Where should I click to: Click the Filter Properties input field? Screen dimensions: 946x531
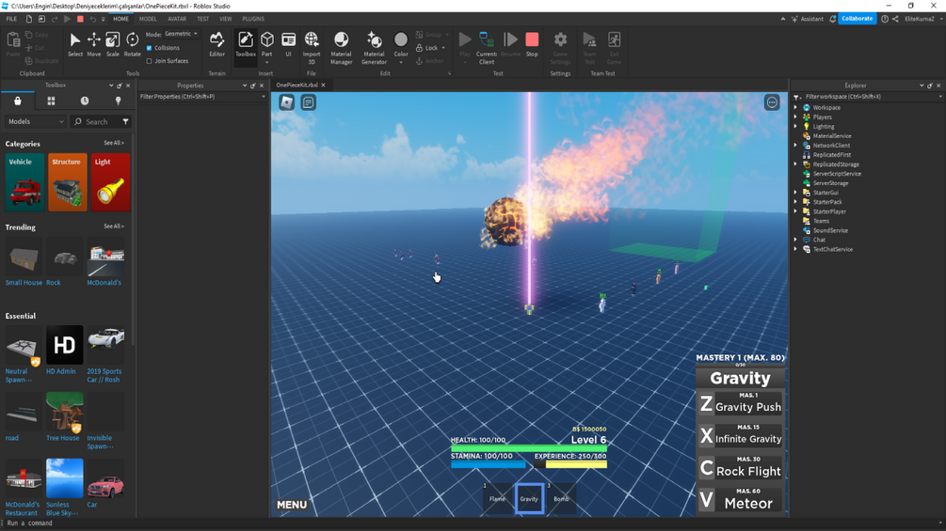(x=200, y=96)
